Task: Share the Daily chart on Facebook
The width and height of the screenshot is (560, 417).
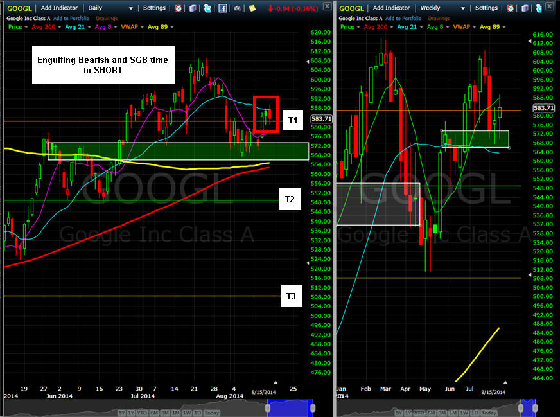Action: (222, 8)
